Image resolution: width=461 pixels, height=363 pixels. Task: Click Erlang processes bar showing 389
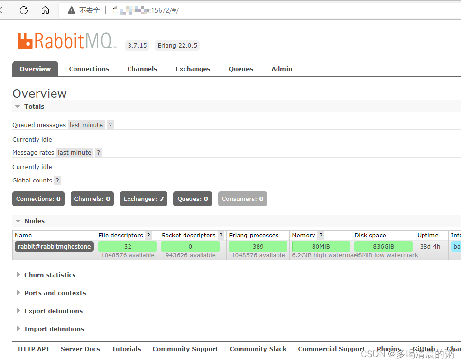[258, 246]
